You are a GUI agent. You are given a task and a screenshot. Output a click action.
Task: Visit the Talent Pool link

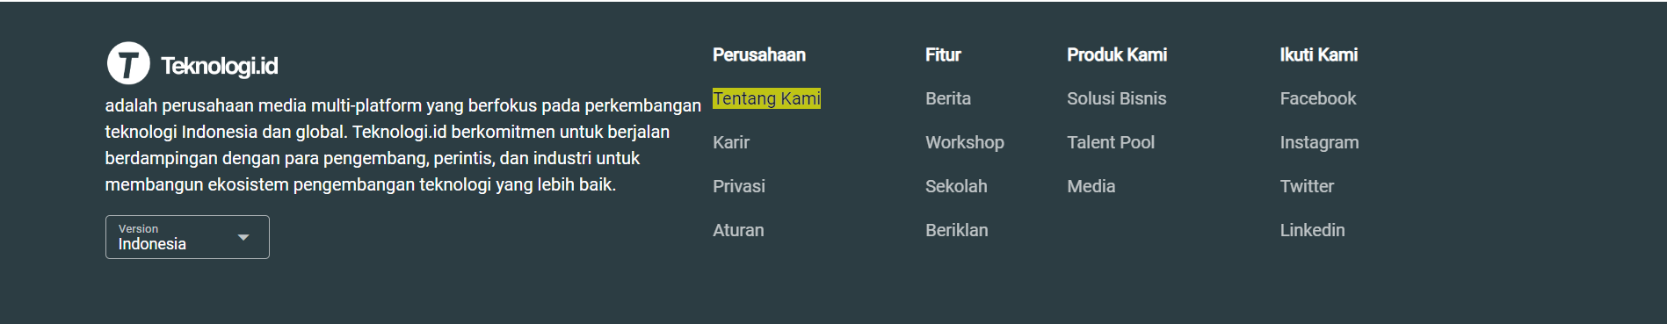(x=1111, y=142)
